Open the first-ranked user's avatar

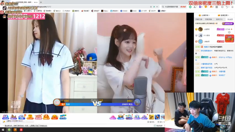point(200,29)
